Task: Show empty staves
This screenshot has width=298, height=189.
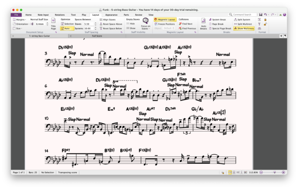Action: [x=131, y=28]
